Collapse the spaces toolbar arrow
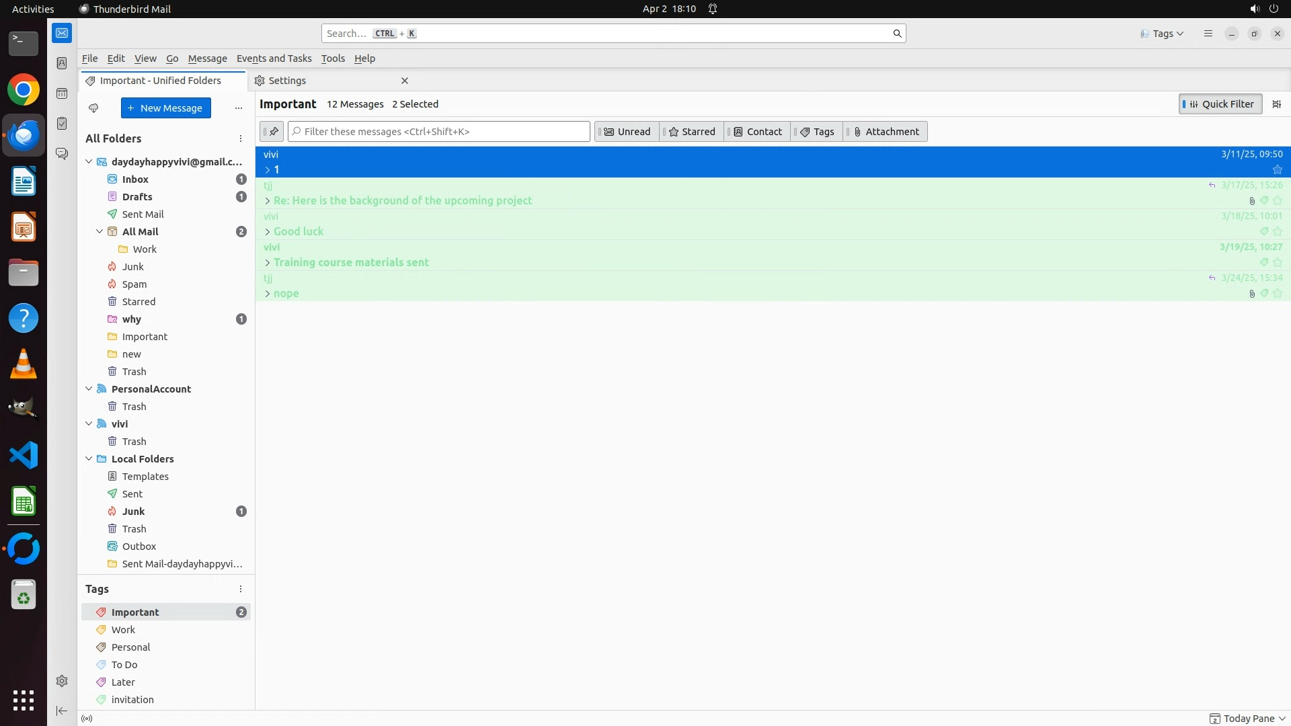 point(62,711)
